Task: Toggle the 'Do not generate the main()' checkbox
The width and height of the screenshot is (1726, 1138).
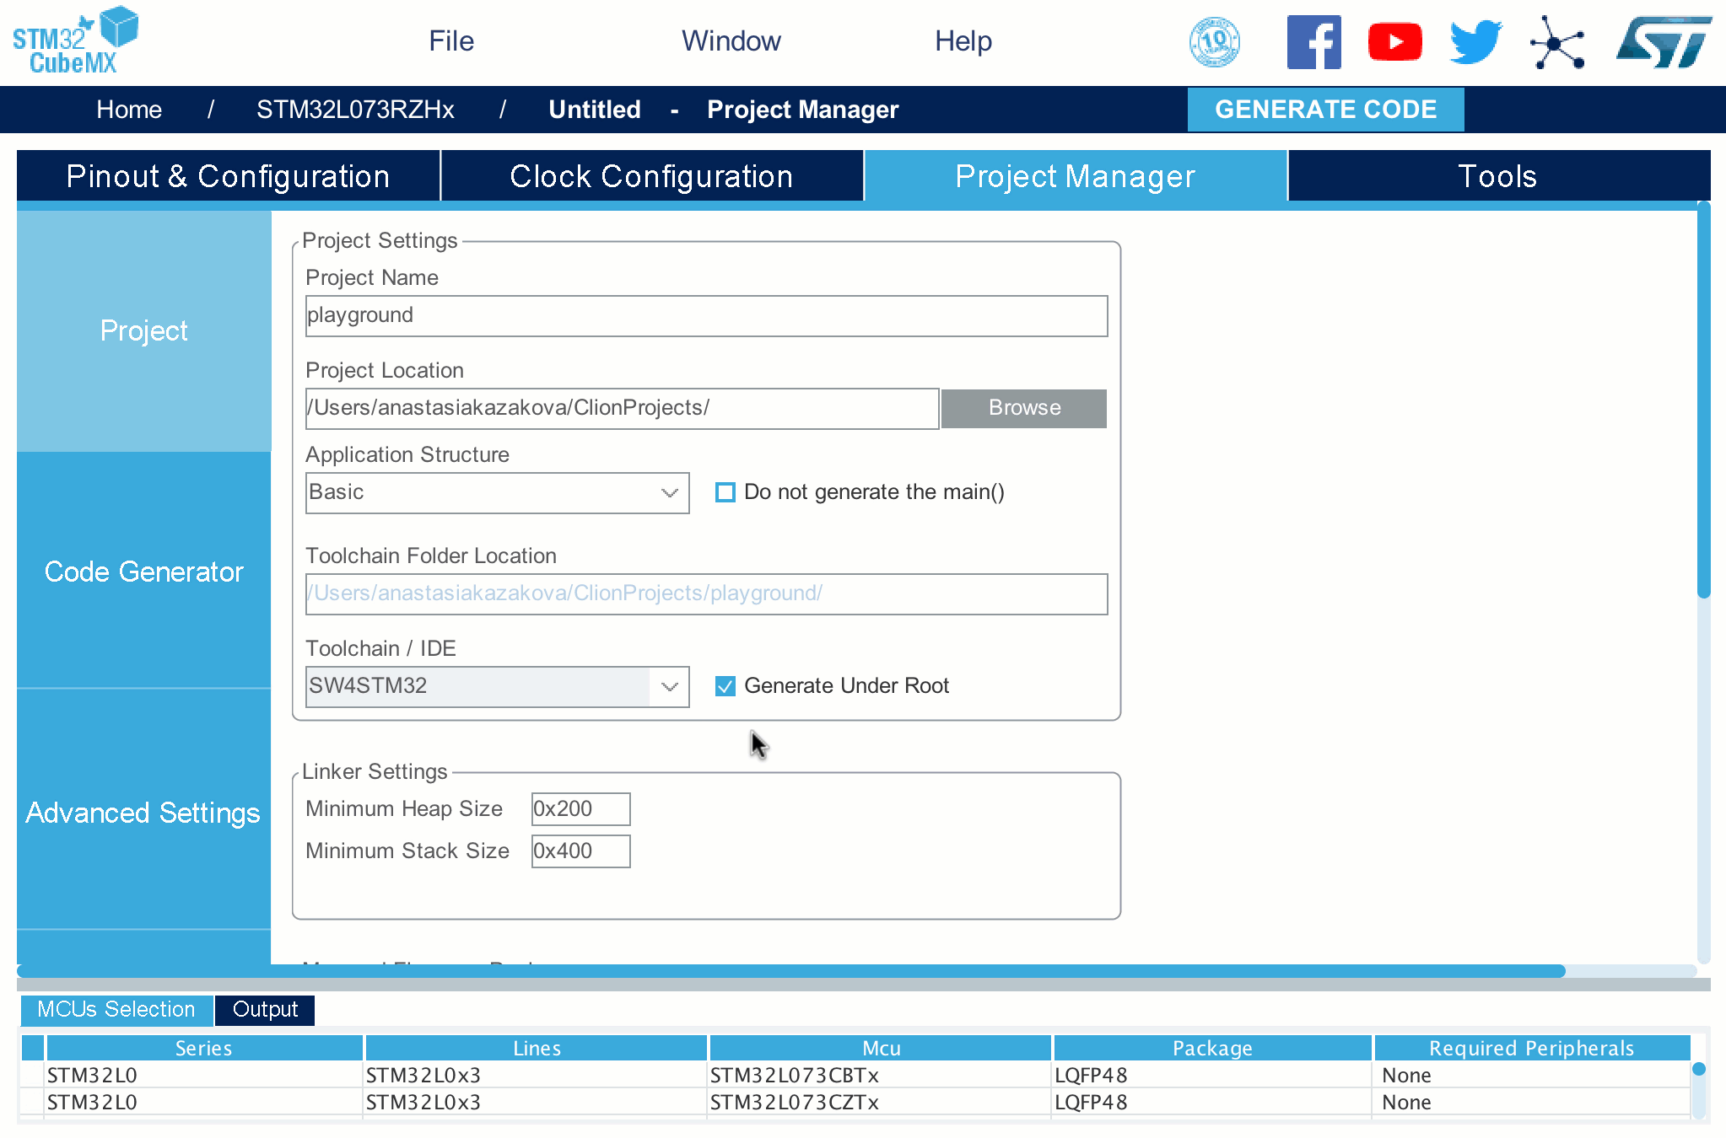Action: click(x=723, y=493)
